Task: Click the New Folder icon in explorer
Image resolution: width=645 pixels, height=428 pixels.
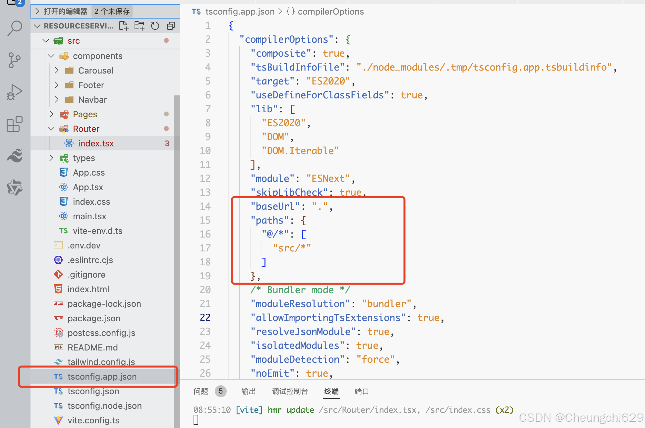Action: coord(139,26)
